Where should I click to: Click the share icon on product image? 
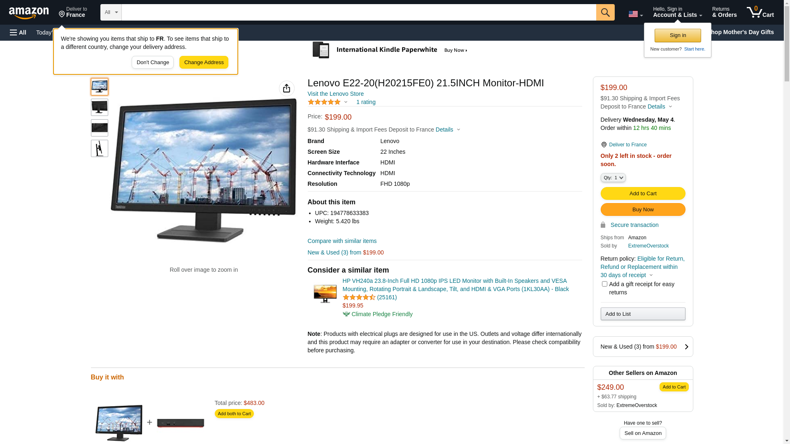click(x=287, y=88)
